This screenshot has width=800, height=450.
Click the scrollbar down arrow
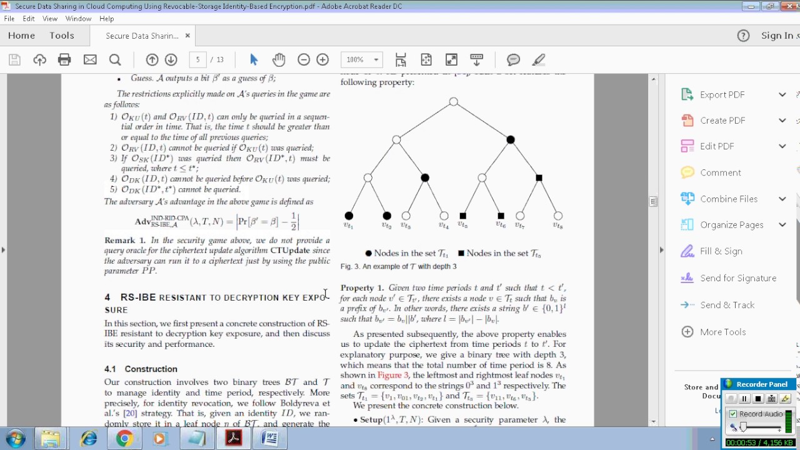click(653, 421)
